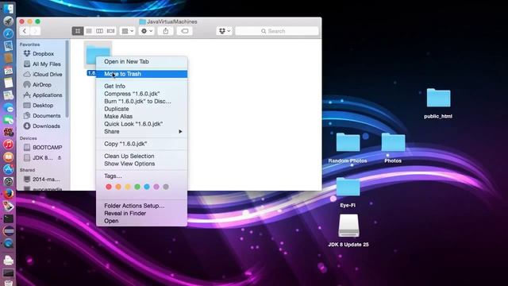The height and width of the screenshot is (286, 508).
Task: Switch Finder to column view
Action: [x=100, y=31]
